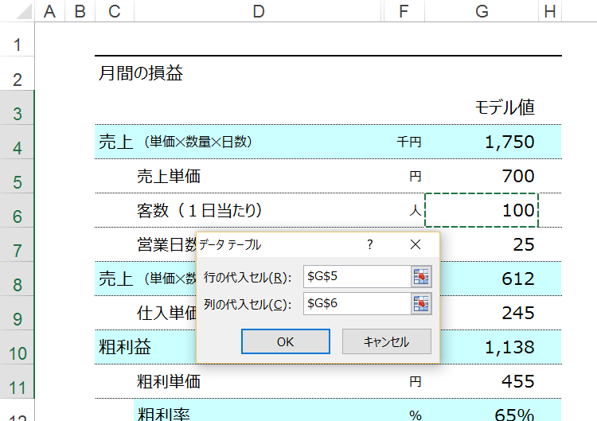Click the column input cell range selector icon
This screenshot has height=421, width=597.
click(421, 303)
